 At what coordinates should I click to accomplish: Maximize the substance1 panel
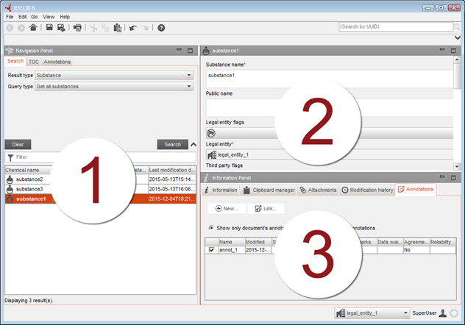point(453,50)
